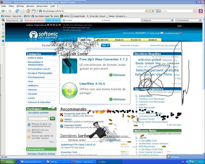The image size is (205, 164).
Task: Open BulletProof FTP Client 2.60.0.53 link
Action: coord(78,145)
